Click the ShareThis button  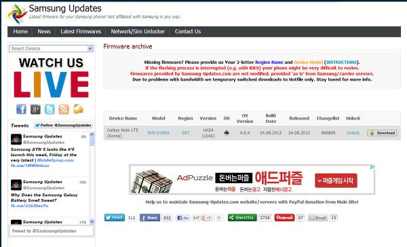[x=242, y=218]
